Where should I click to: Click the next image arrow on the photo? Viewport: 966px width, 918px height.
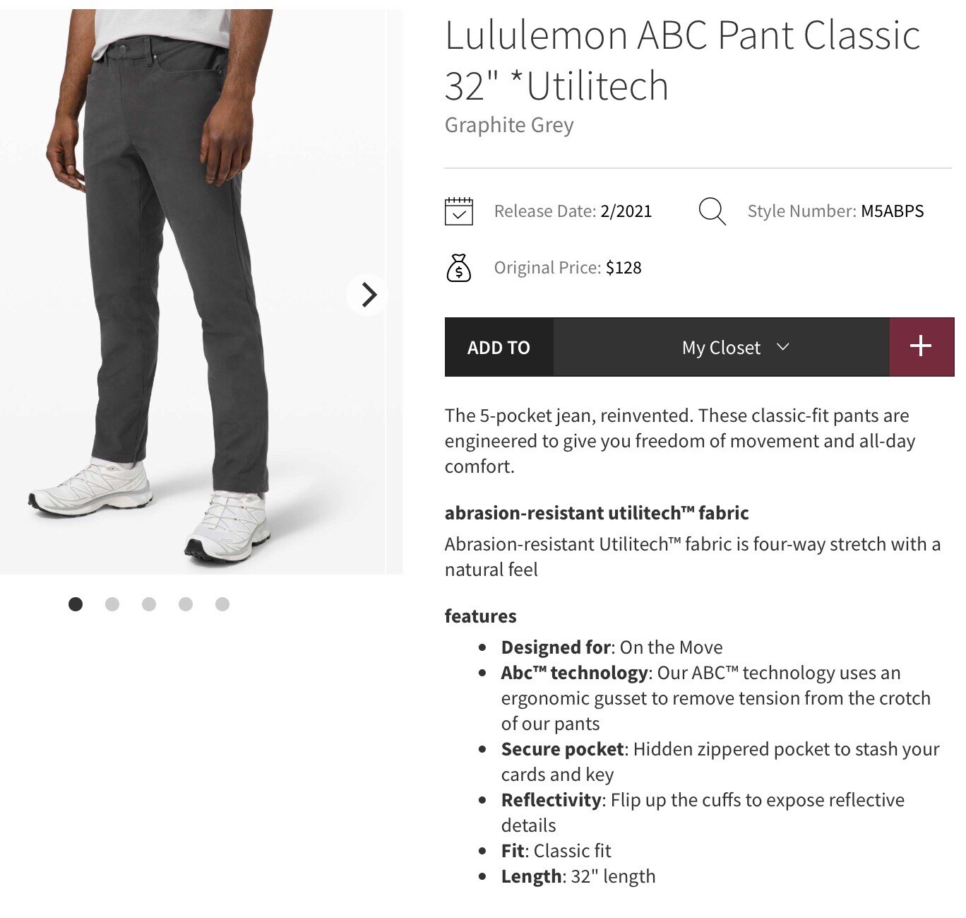point(367,295)
